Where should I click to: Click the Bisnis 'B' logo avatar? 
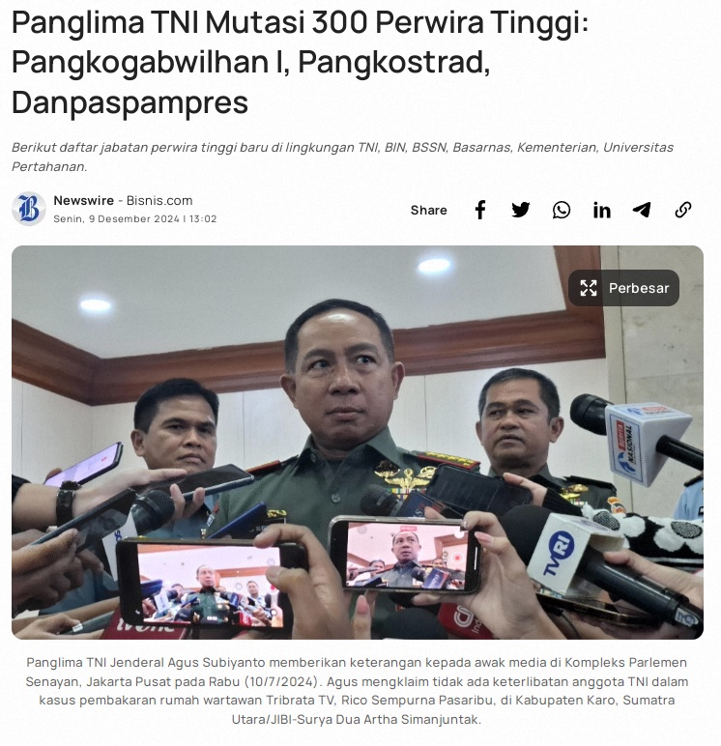[x=29, y=209]
